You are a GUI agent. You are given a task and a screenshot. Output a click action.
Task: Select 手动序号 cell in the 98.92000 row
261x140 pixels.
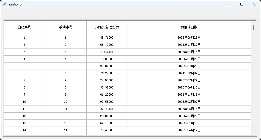[66, 88]
